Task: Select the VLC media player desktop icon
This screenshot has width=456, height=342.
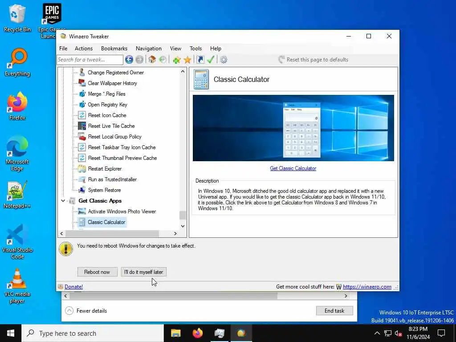Action: [17, 286]
